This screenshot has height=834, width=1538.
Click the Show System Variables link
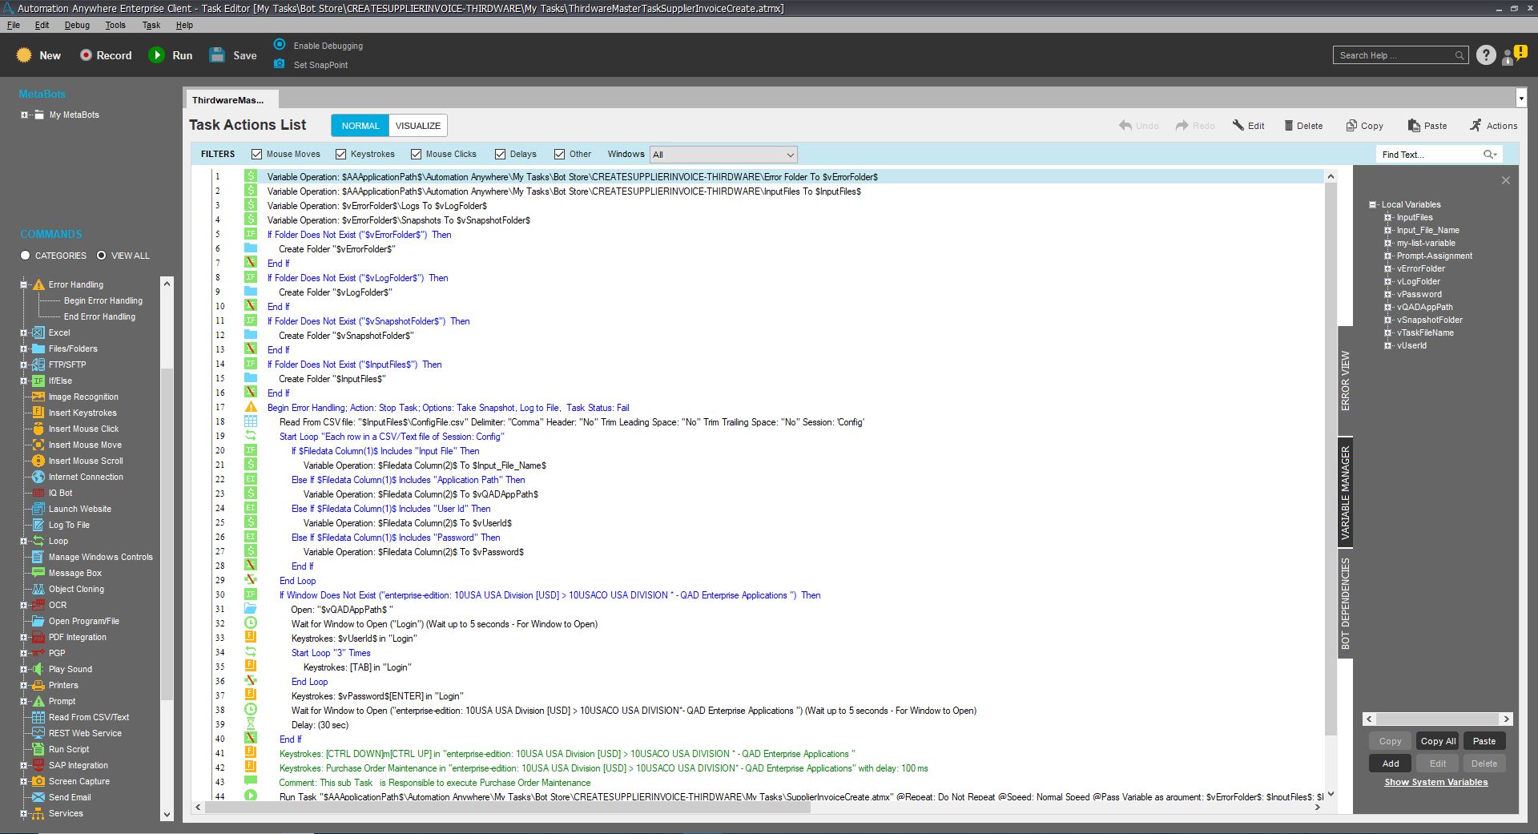click(1435, 782)
